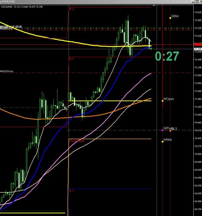Image resolution: width=202 pixels, height=216 pixels.
Task: Click the yellow WMid marker dot
Action: tap(163, 142)
